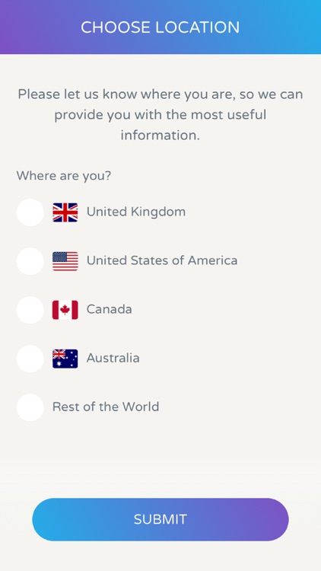
Task: Click the 'provide you with the most useful' line
Action: [x=160, y=116]
